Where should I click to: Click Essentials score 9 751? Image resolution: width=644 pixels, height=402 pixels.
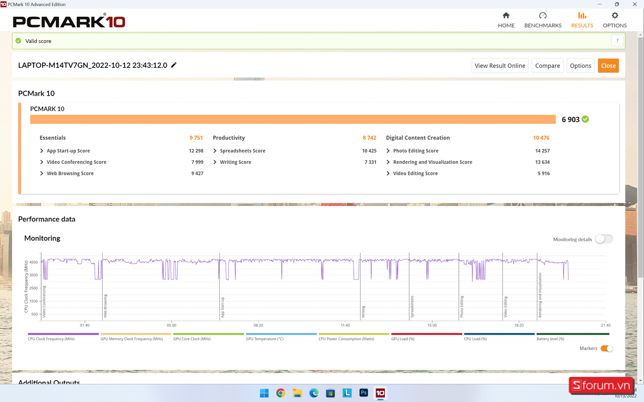tap(196, 138)
